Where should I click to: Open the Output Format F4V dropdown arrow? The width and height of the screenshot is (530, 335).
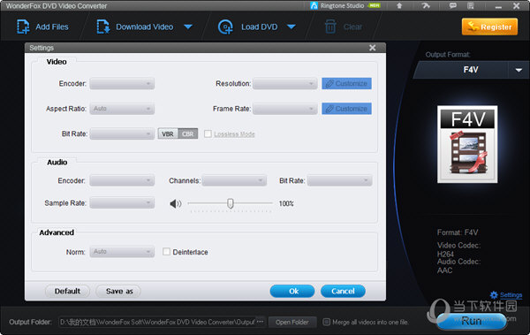pyautogui.click(x=519, y=70)
